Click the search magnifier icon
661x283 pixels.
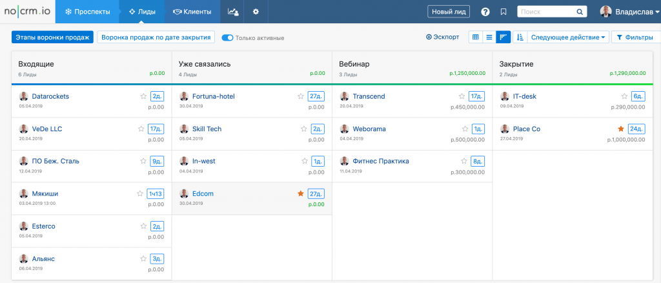[x=580, y=12]
